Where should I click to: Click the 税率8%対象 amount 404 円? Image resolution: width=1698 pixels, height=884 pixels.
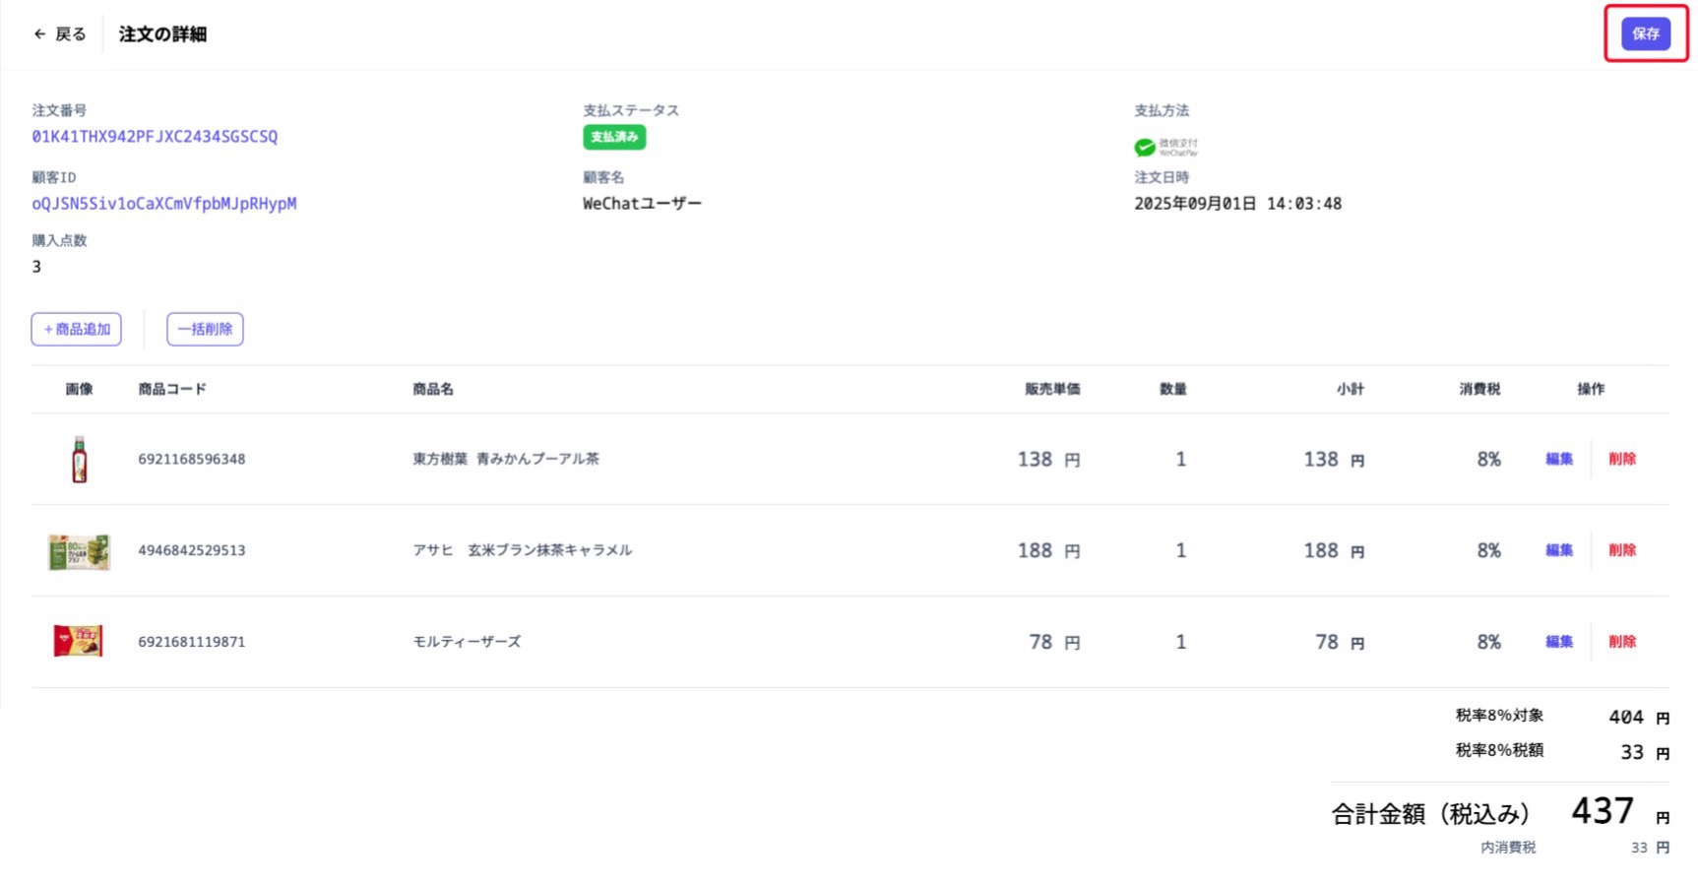coord(1639,718)
